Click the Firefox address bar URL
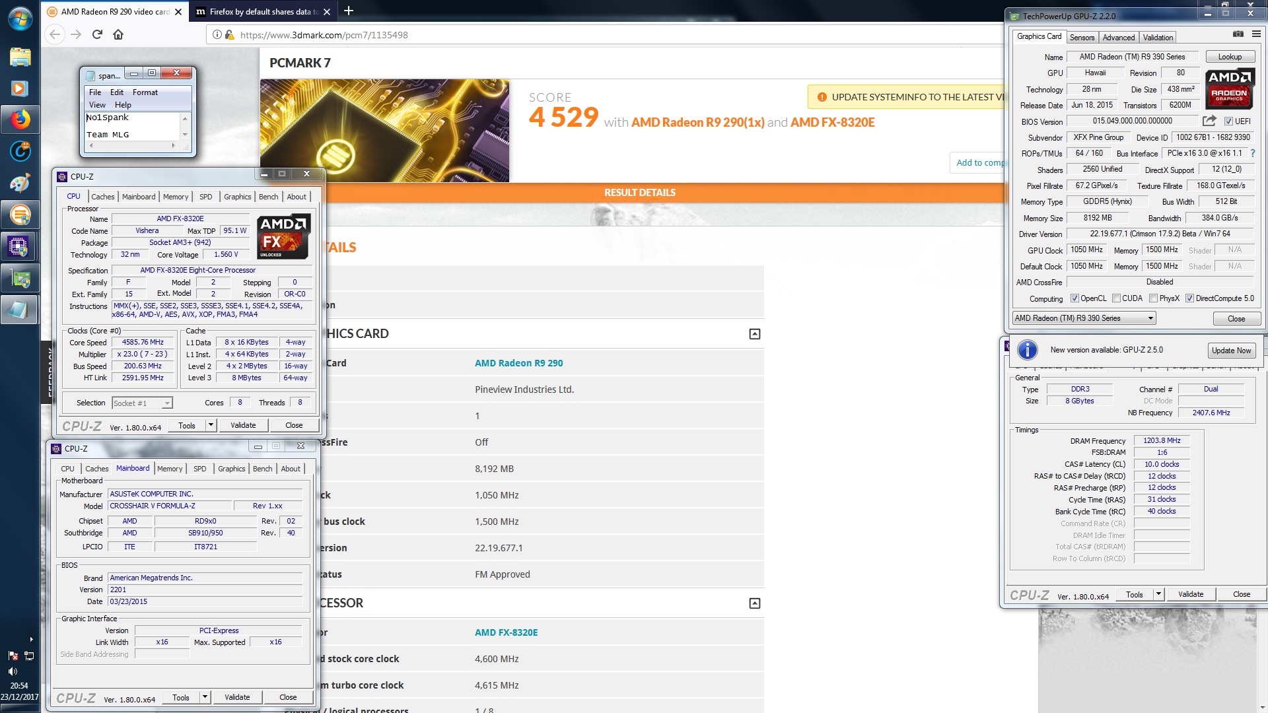 (x=324, y=35)
